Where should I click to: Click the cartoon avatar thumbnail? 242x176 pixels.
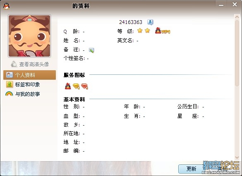tap(29, 36)
